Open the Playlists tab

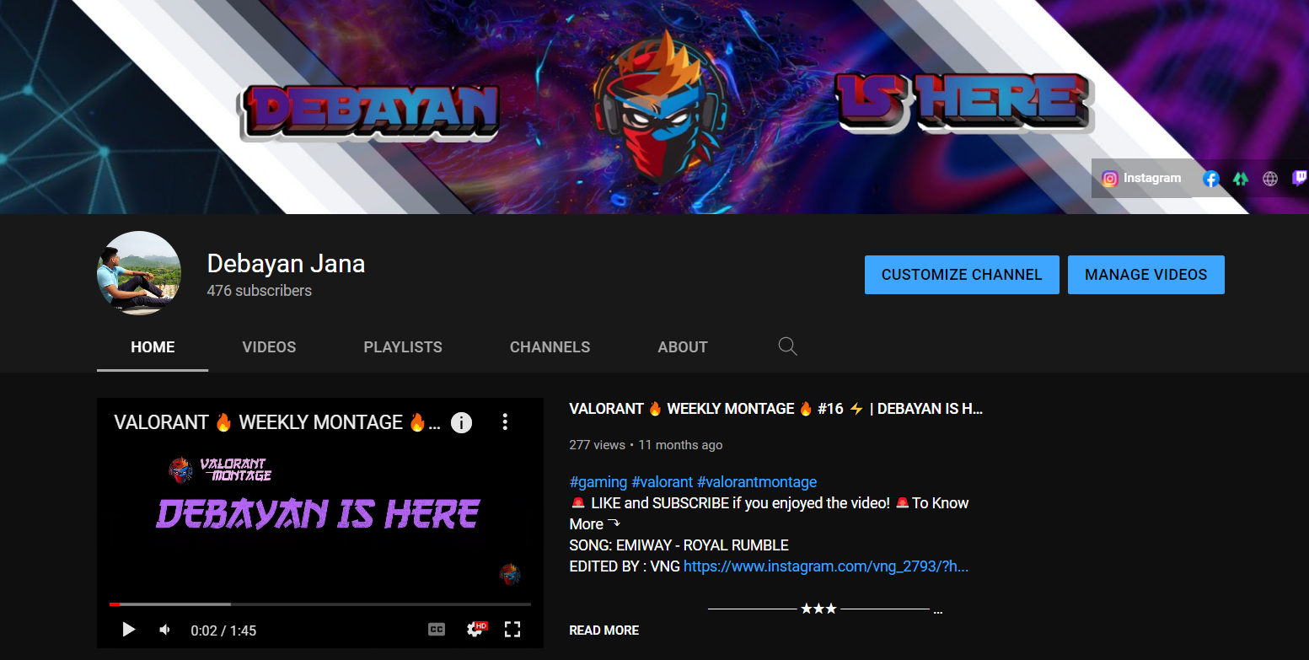tap(403, 347)
